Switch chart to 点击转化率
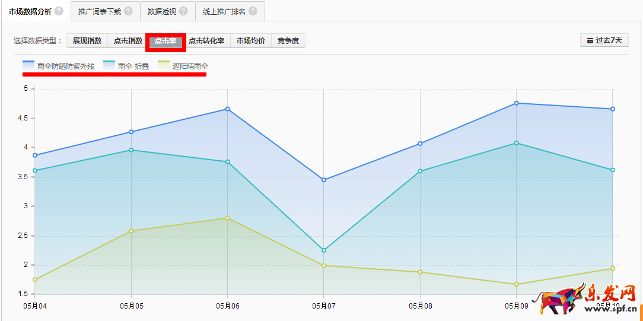 pos(206,41)
